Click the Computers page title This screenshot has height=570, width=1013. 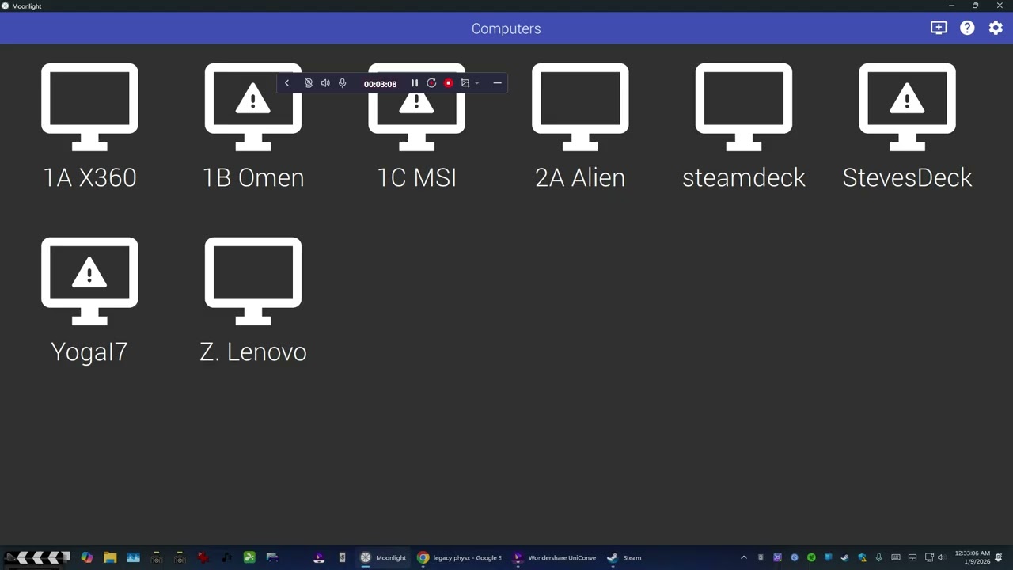click(x=506, y=28)
